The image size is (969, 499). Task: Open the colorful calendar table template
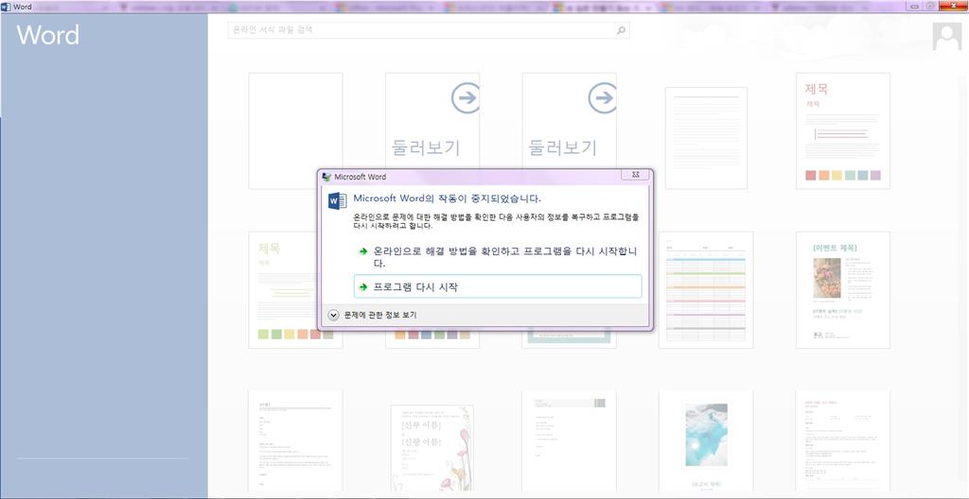pyautogui.click(x=706, y=290)
